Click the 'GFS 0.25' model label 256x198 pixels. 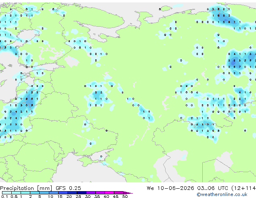tap(68, 188)
